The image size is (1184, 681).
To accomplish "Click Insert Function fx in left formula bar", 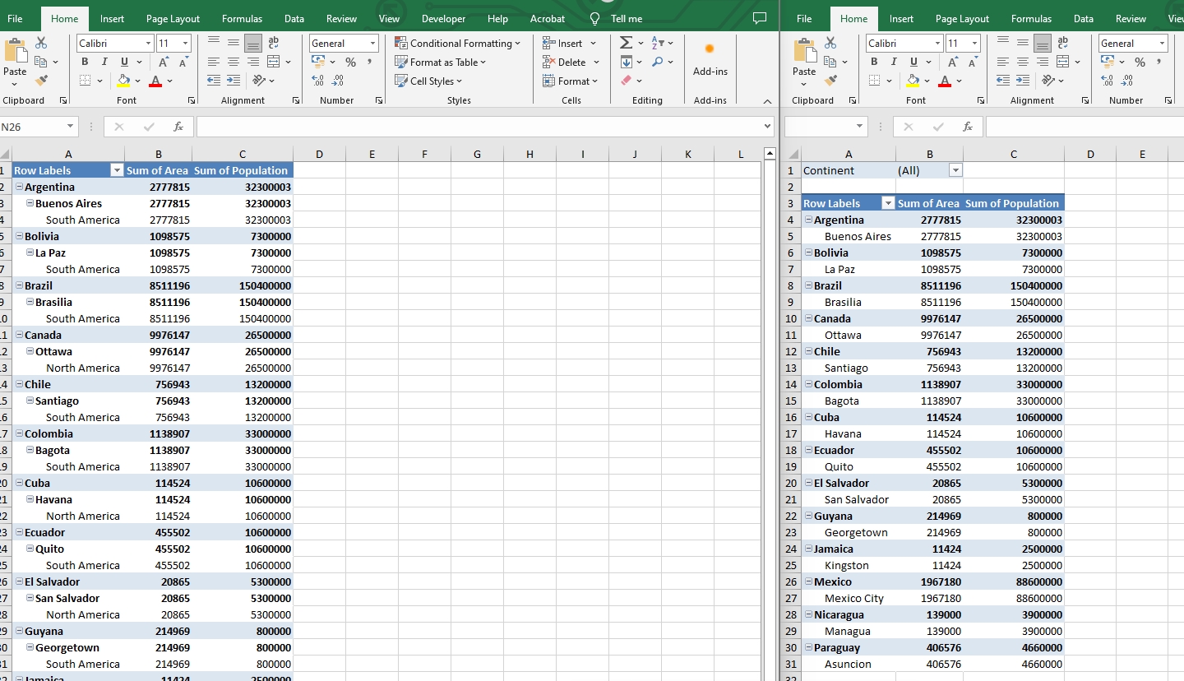I will pos(178,127).
